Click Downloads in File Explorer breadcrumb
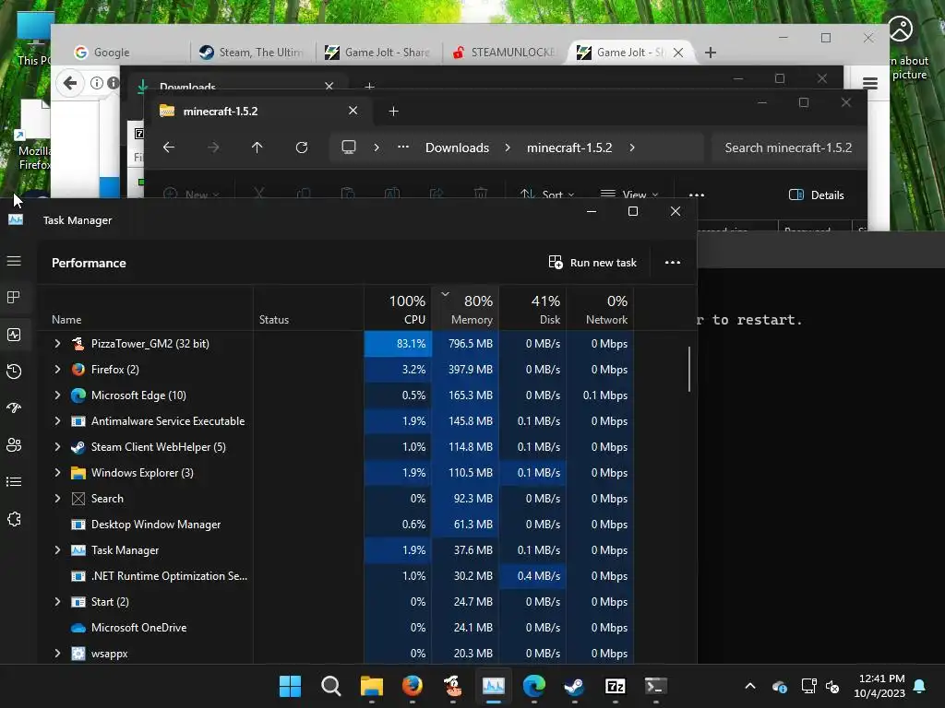Screen dimensions: 945x708 (458, 147)
